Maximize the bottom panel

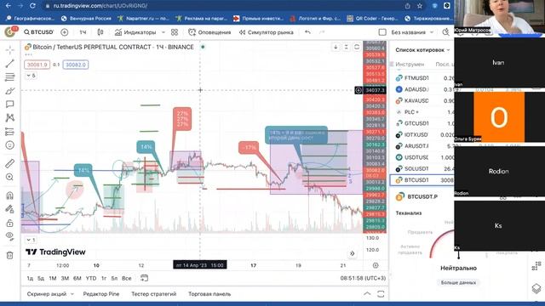(x=381, y=294)
